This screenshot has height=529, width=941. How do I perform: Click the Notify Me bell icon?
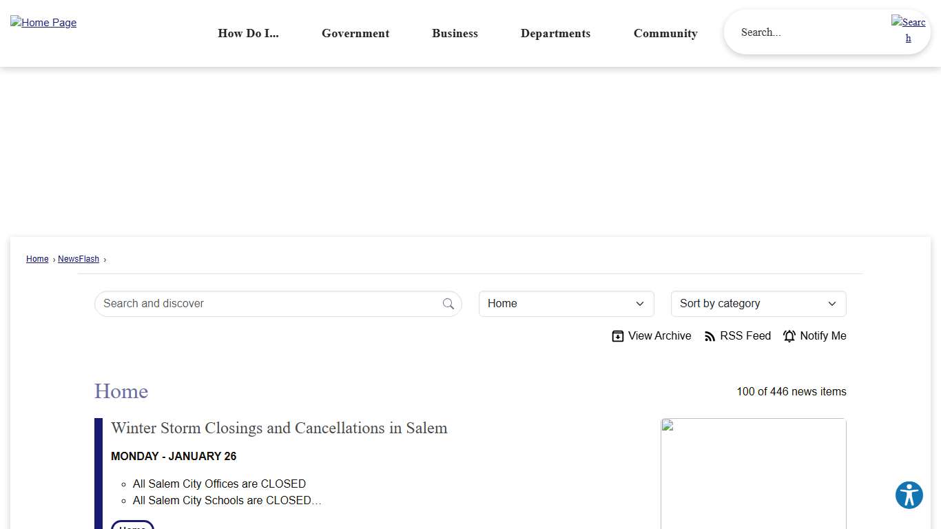[789, 336]
